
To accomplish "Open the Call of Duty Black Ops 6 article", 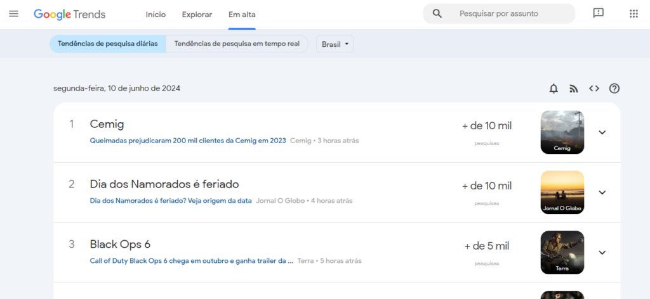I will (192, 261).
